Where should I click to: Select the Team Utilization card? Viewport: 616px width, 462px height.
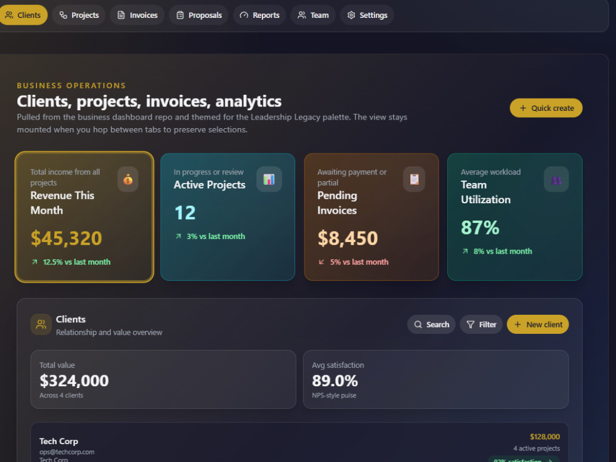514,217
